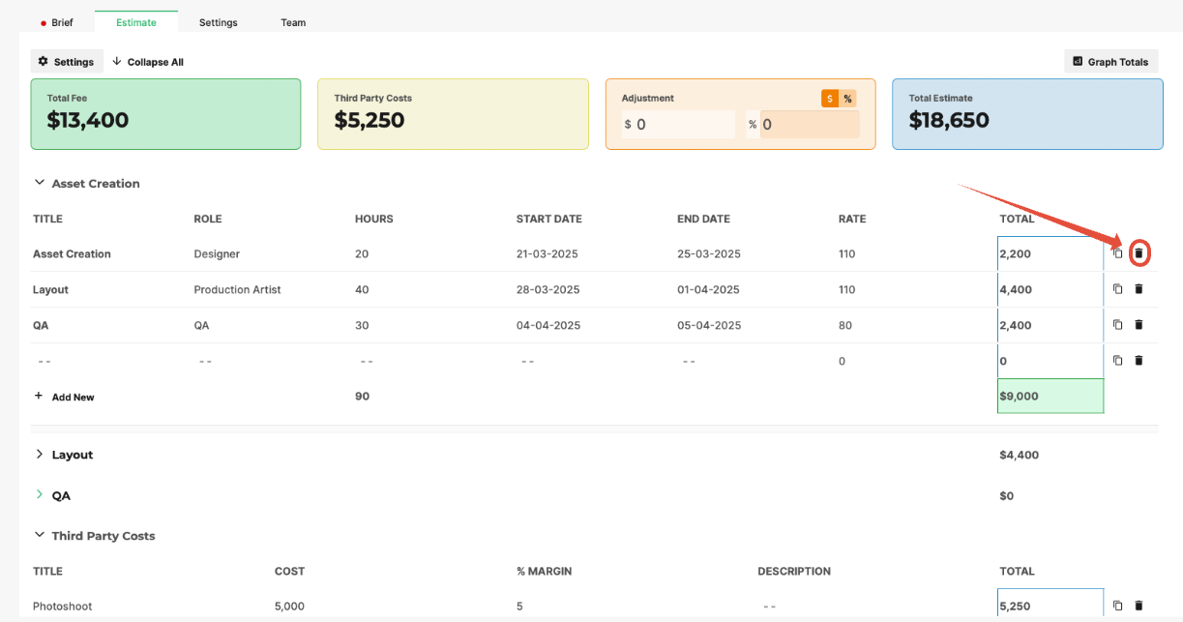This screenshot has width=1183, height=622.
Task: Delete the empty row with rate 0
Action: pyautogui.click(x=1139, y=360)
